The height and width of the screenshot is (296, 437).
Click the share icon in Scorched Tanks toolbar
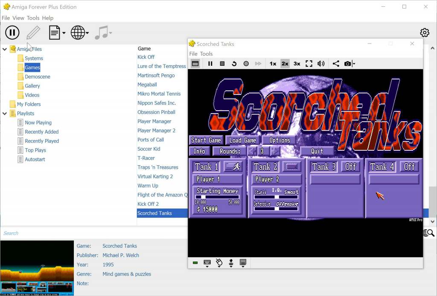(336, 64)
